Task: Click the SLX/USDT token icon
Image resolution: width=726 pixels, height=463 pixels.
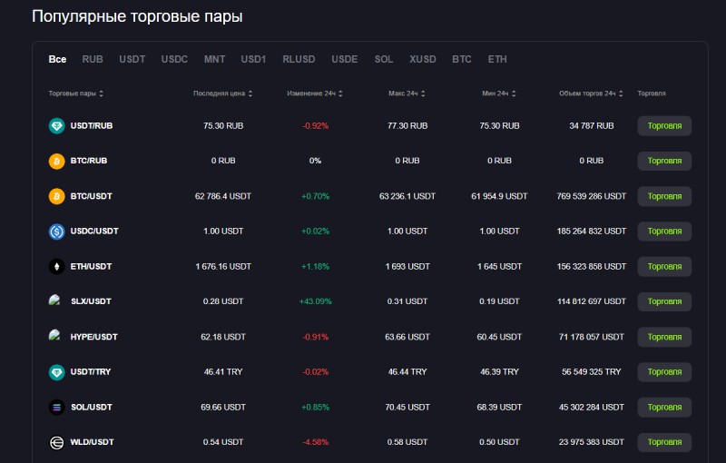Action: [x=54, y=300]
